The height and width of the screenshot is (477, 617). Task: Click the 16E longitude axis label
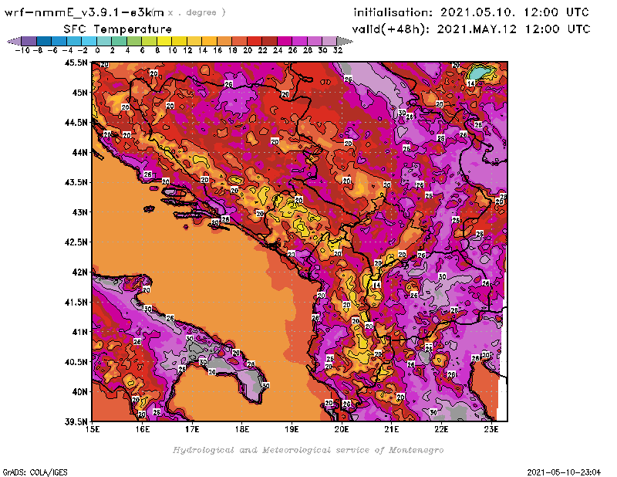click(x=143, y=429)
